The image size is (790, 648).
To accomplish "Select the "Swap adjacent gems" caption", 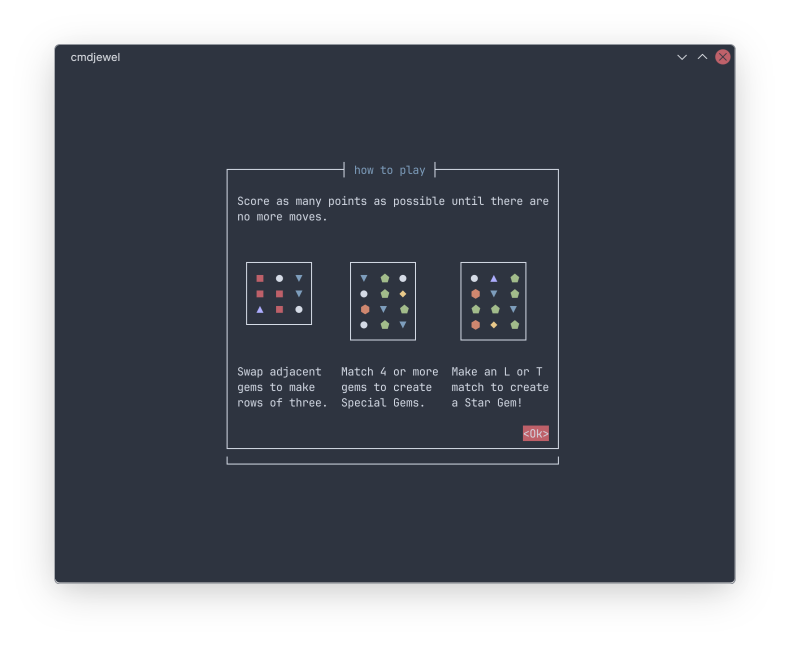I will tap(282, 387).
